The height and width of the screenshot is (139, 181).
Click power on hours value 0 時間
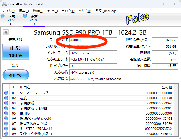(x=165, y=66)
